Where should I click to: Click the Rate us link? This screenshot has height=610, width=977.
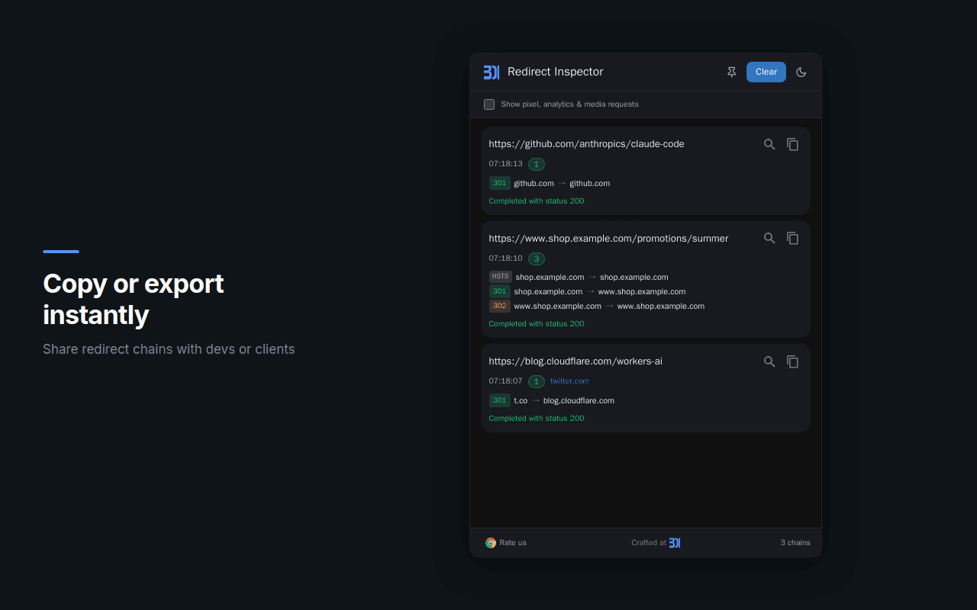coord(512,542)
